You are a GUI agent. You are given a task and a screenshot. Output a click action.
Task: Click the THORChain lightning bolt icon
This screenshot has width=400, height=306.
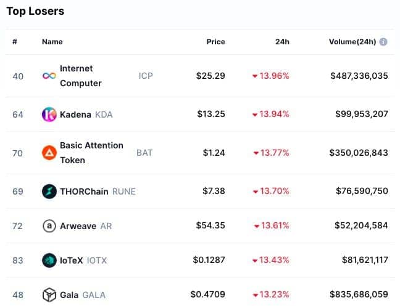(49, 191)
